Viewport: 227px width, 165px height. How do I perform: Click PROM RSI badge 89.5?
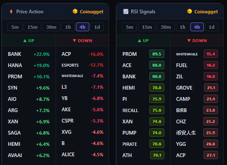point(157,54)
